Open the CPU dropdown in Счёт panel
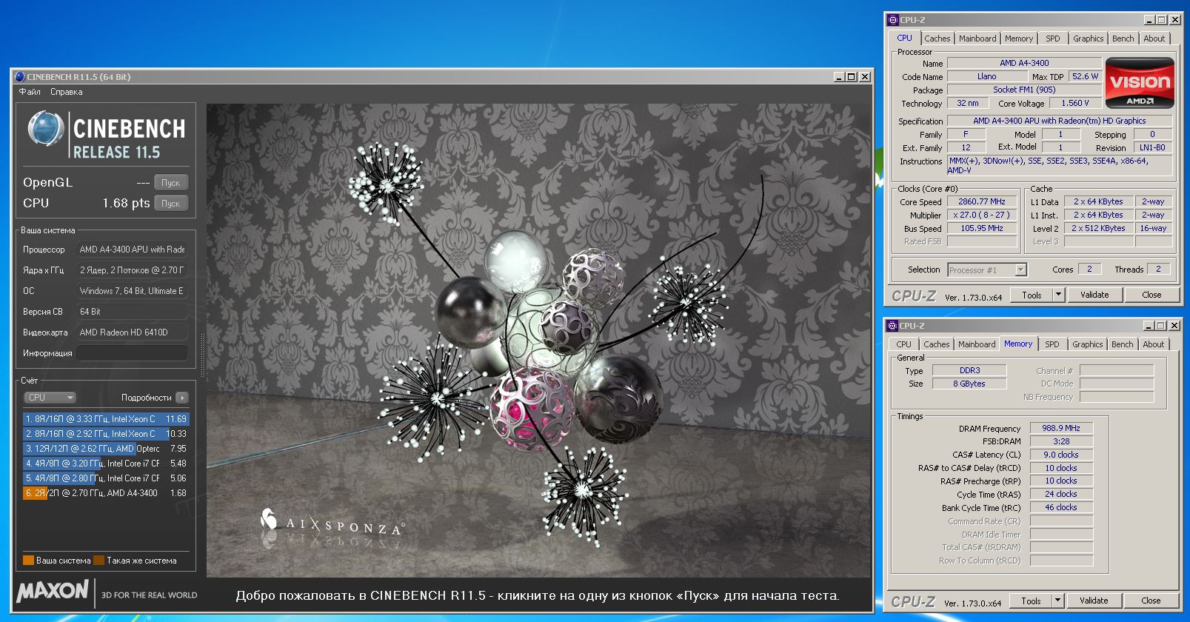Viewport: 1190px width, 622px height. tap(50, 398)
